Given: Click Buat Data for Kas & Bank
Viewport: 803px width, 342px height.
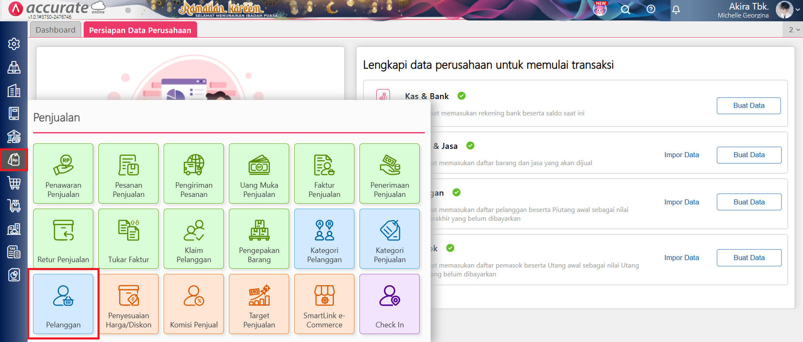Looking at the screenshot, I should pyautogui.click(x=748, y=106).
